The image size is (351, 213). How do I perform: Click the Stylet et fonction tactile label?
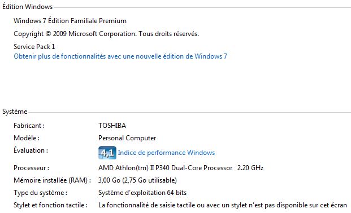click(x=50, y=205)
